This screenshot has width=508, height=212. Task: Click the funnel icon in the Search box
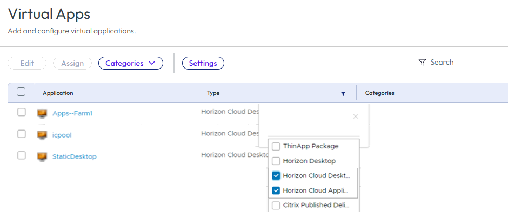coord(422,63)
